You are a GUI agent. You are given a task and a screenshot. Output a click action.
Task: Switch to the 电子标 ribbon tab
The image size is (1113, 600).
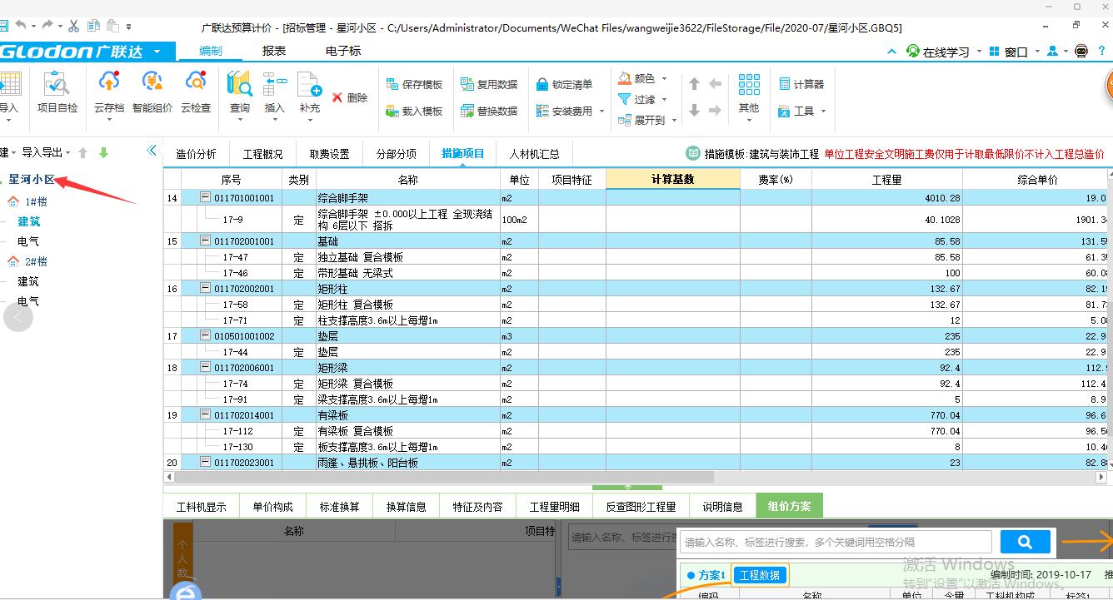(x=343, y=51)
